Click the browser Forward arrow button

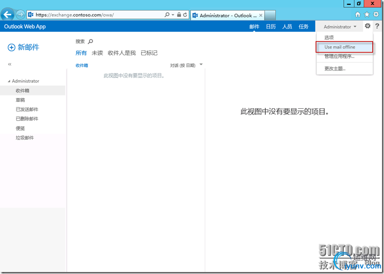tap(21, 15)
